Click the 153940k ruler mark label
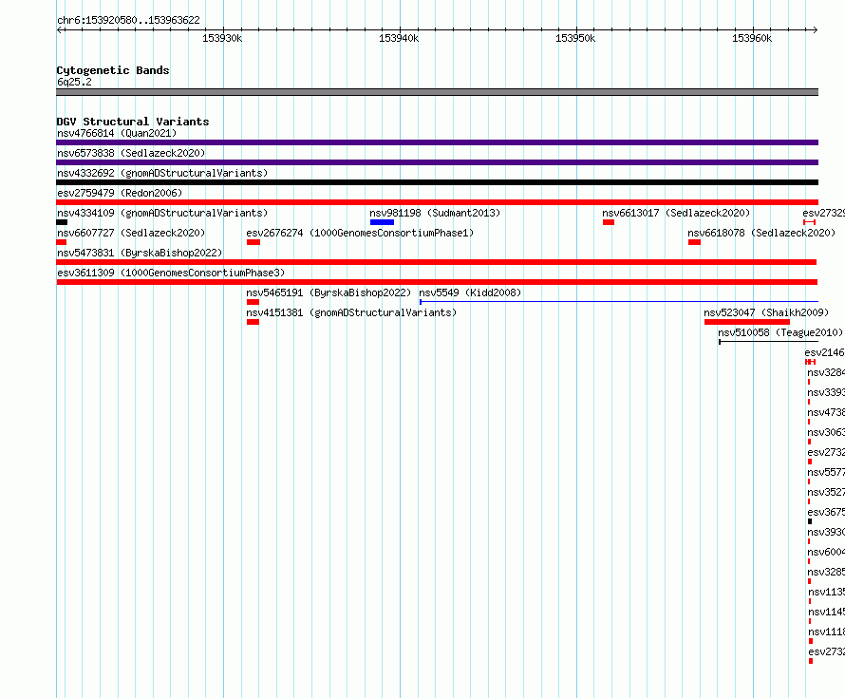This screenshot has width=845, height=698. click(399, 38)
